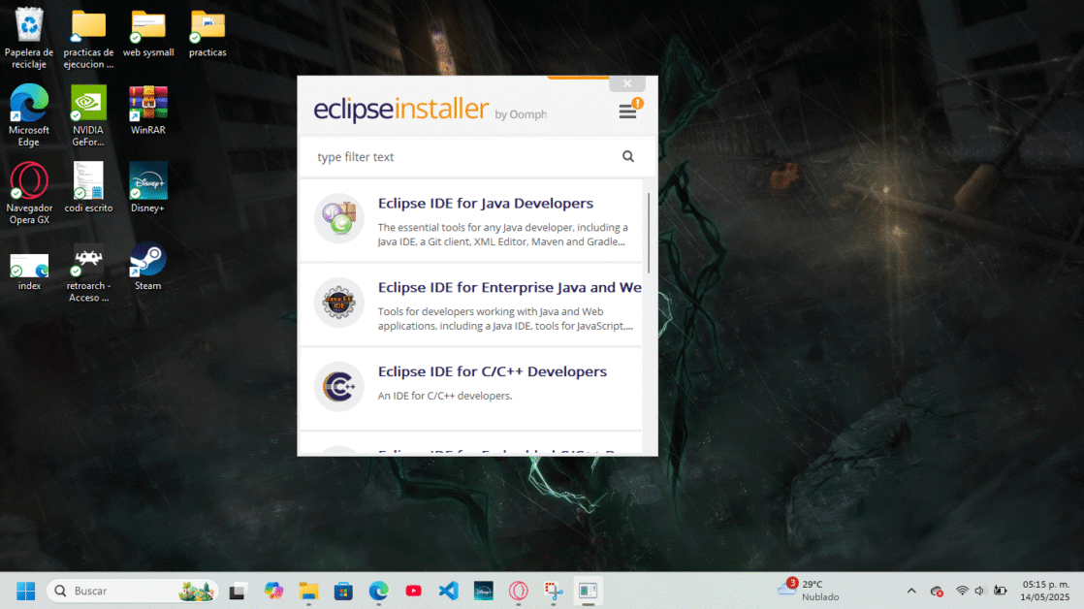Screen dimensions: 1084x609
Task: Open the Steam desktop shortcut
Action: [x=148, y=260]
